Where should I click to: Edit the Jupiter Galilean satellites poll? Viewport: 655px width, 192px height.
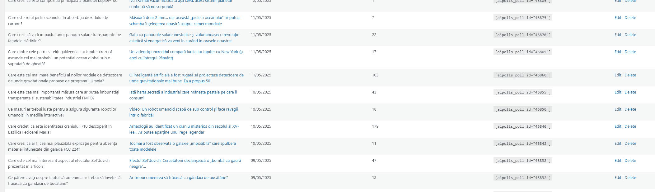point(618,52)
